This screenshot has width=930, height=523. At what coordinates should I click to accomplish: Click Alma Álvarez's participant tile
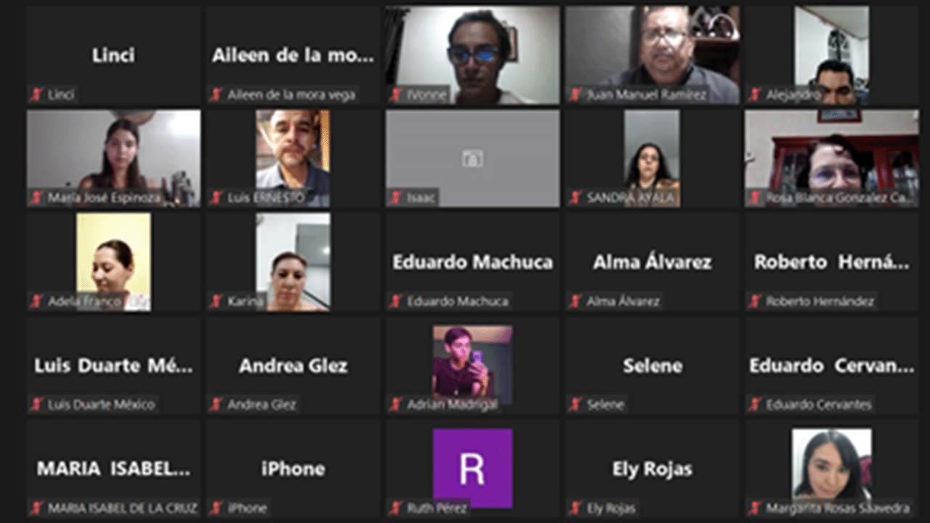(x=652, y=262)
